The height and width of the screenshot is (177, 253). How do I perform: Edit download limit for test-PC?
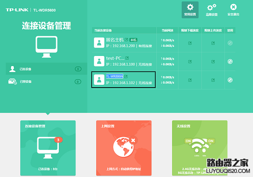coord(190,61)
